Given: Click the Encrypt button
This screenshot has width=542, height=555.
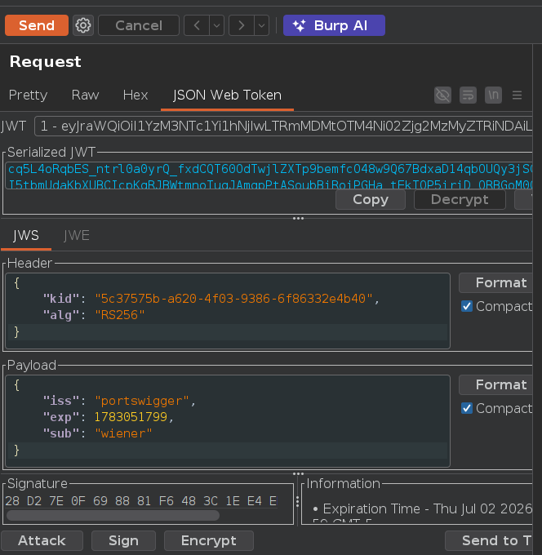Looking at the screenshot, I should tap(209, 540).
